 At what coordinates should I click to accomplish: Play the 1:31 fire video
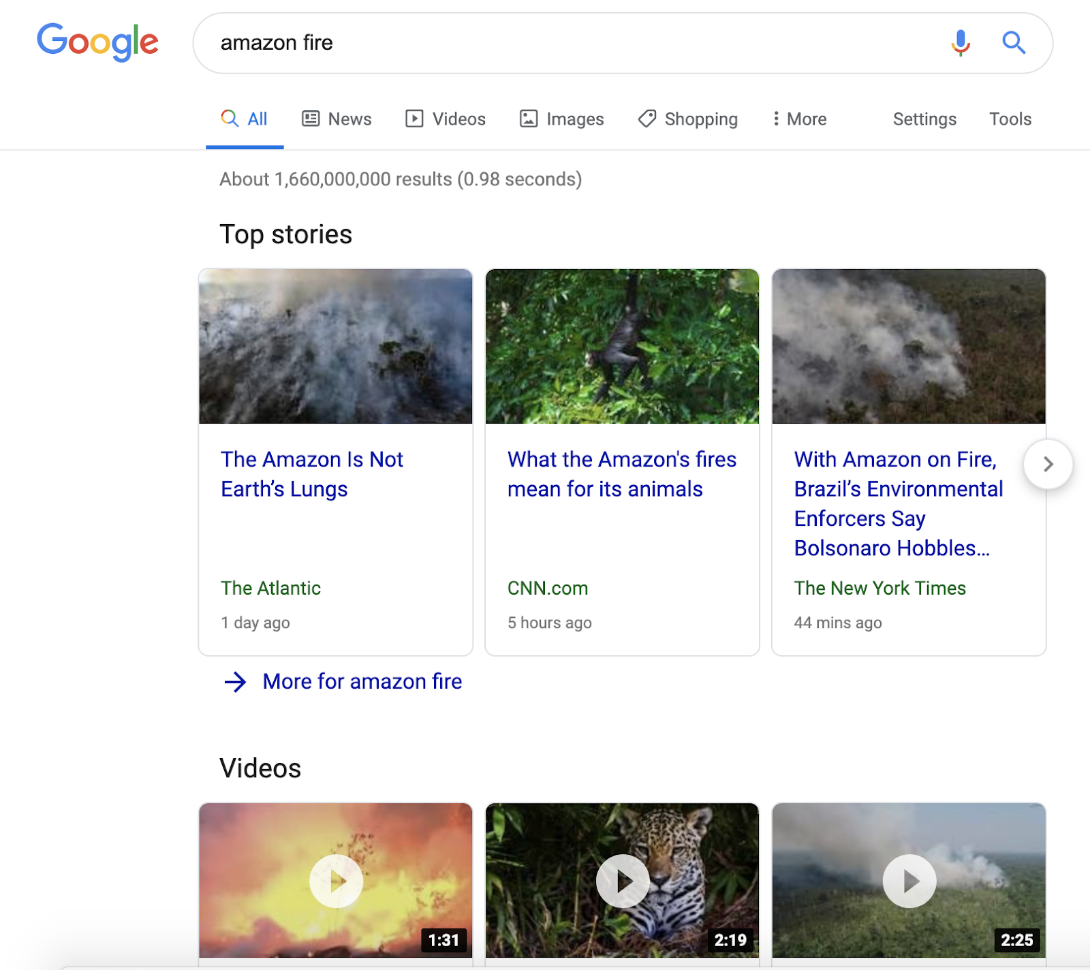(x=336, y=881)
